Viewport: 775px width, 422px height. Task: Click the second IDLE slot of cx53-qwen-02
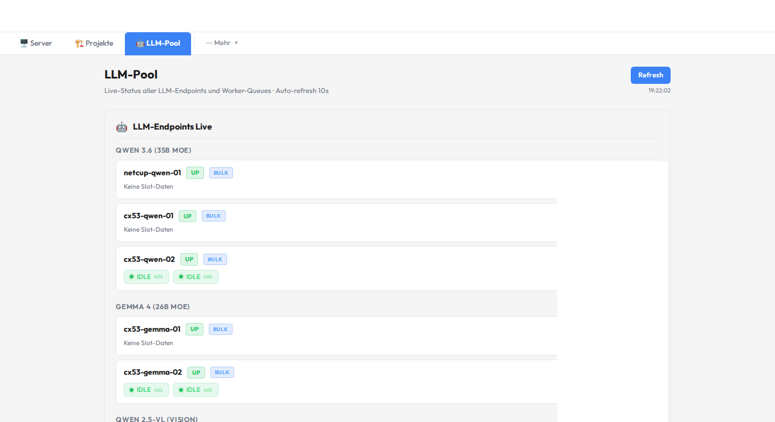196,277
